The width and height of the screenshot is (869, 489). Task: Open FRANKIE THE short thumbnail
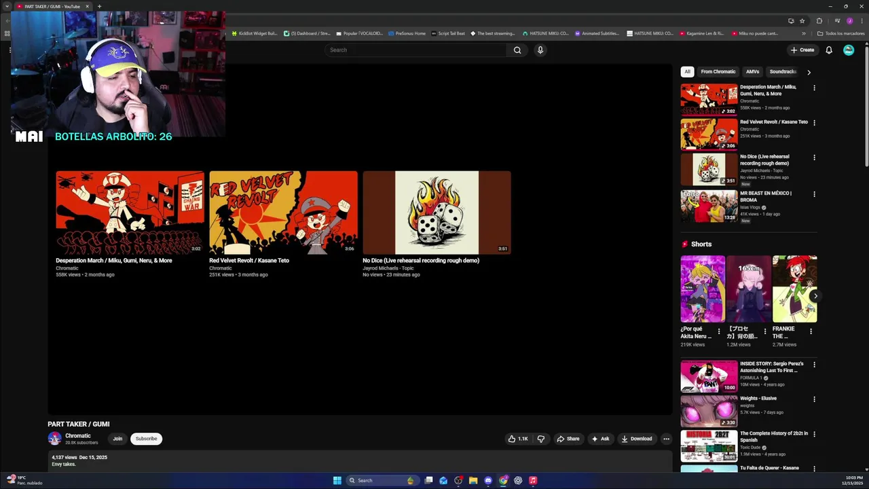[795, 289]
